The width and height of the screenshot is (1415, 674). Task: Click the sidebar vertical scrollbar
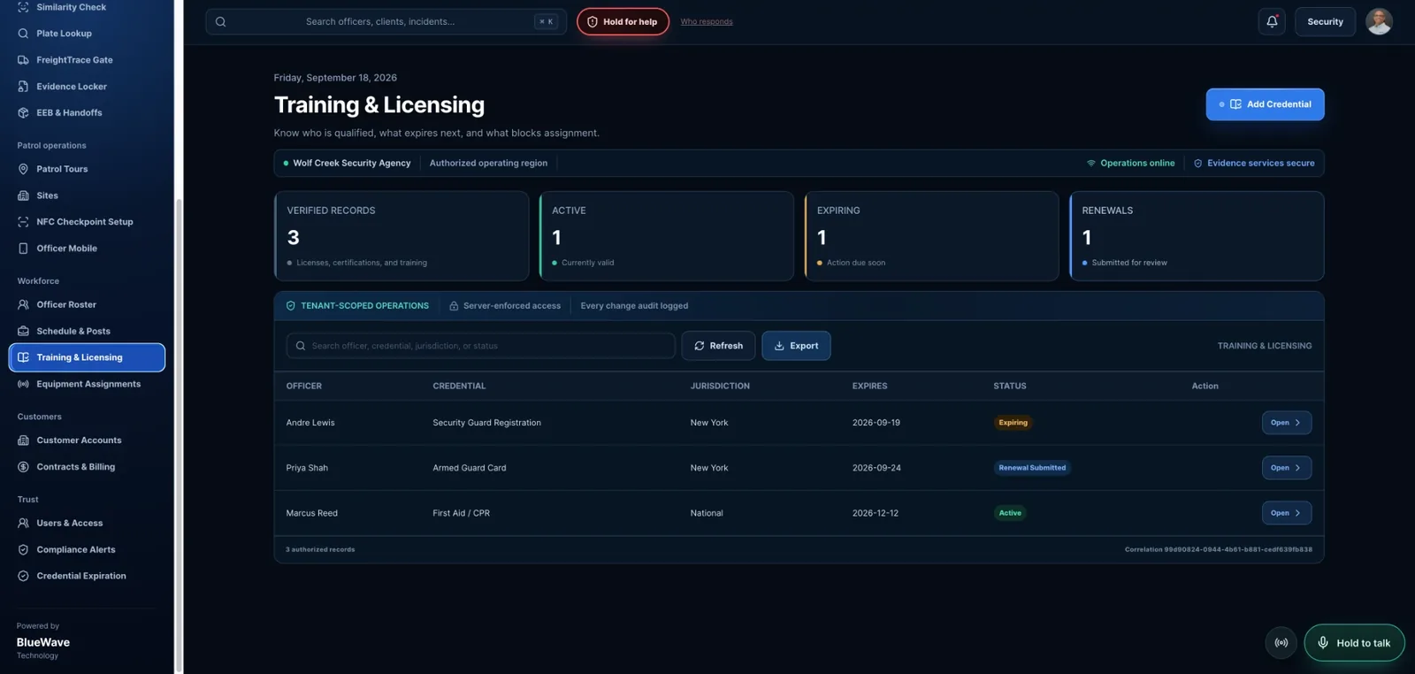coord(179,433)
